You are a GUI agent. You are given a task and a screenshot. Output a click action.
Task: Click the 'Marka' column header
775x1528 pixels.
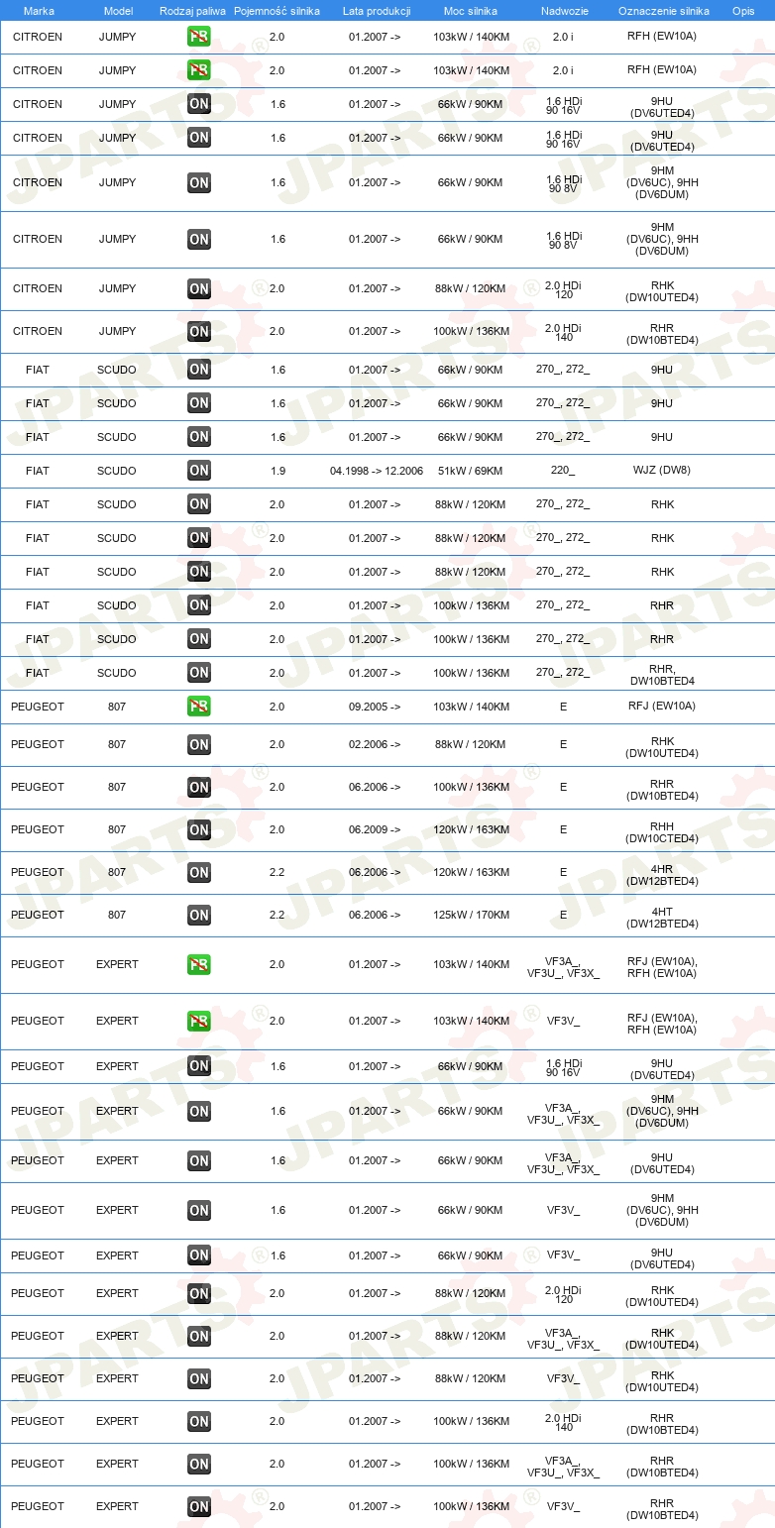pyautogui.click(x=39, y=10)
